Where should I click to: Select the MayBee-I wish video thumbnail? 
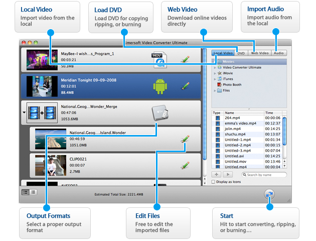click(42, 60)
